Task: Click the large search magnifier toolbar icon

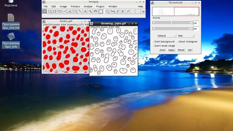Action: click(107, 11)
